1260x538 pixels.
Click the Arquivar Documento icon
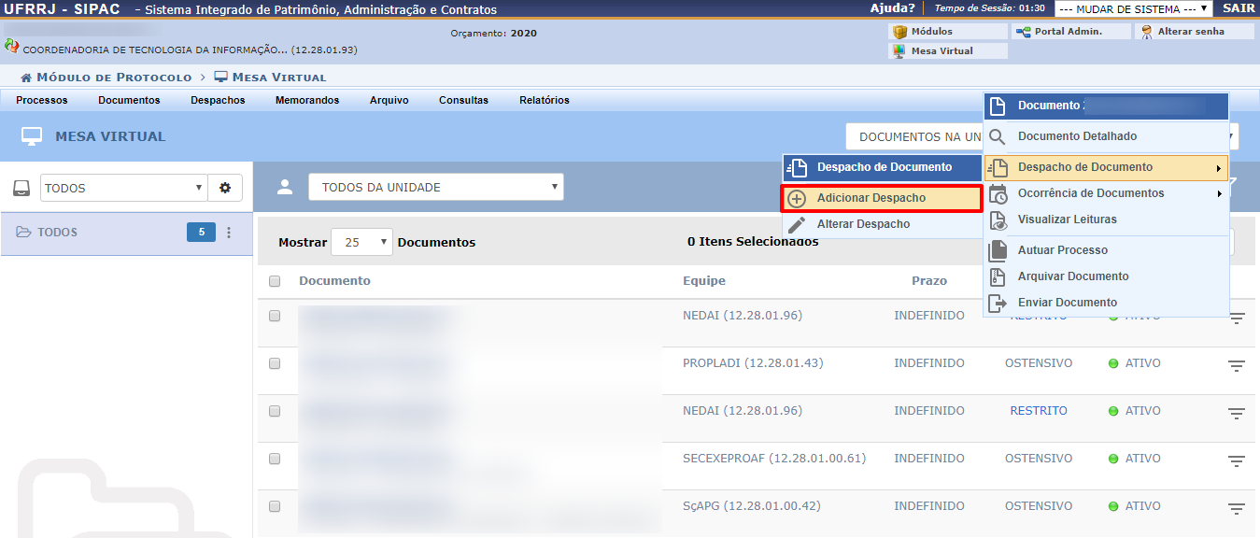(998, 276)
